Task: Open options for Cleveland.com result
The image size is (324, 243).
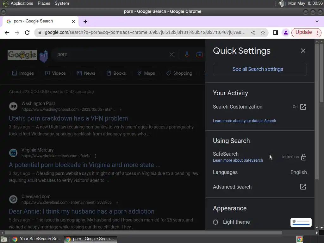Action: 117,202
